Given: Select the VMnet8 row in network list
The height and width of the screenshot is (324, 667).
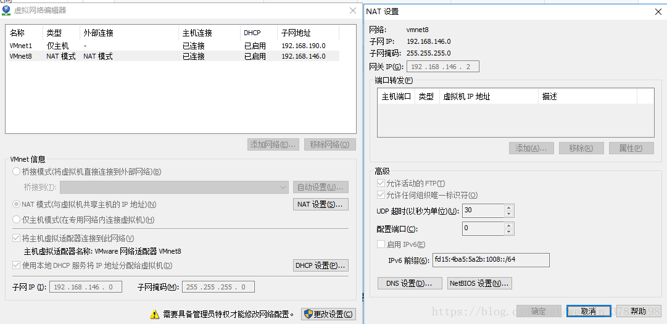Looking at the screenshot, I should coord(174,56).
